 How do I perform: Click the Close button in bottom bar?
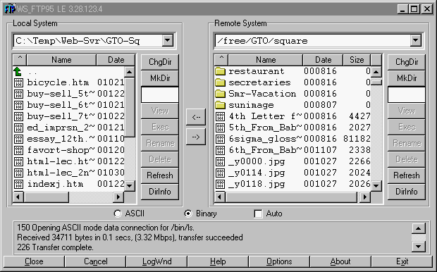pos(34,261)
